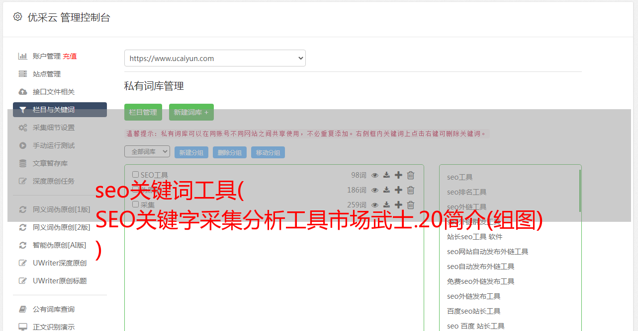This screenshot has width=638, height=331.
Task: Click the plus icon on the SEO工具 row
Action: [x=398, y=175]
